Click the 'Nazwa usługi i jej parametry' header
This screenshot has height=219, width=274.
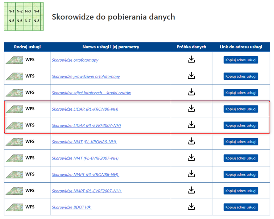coord(111,47)
